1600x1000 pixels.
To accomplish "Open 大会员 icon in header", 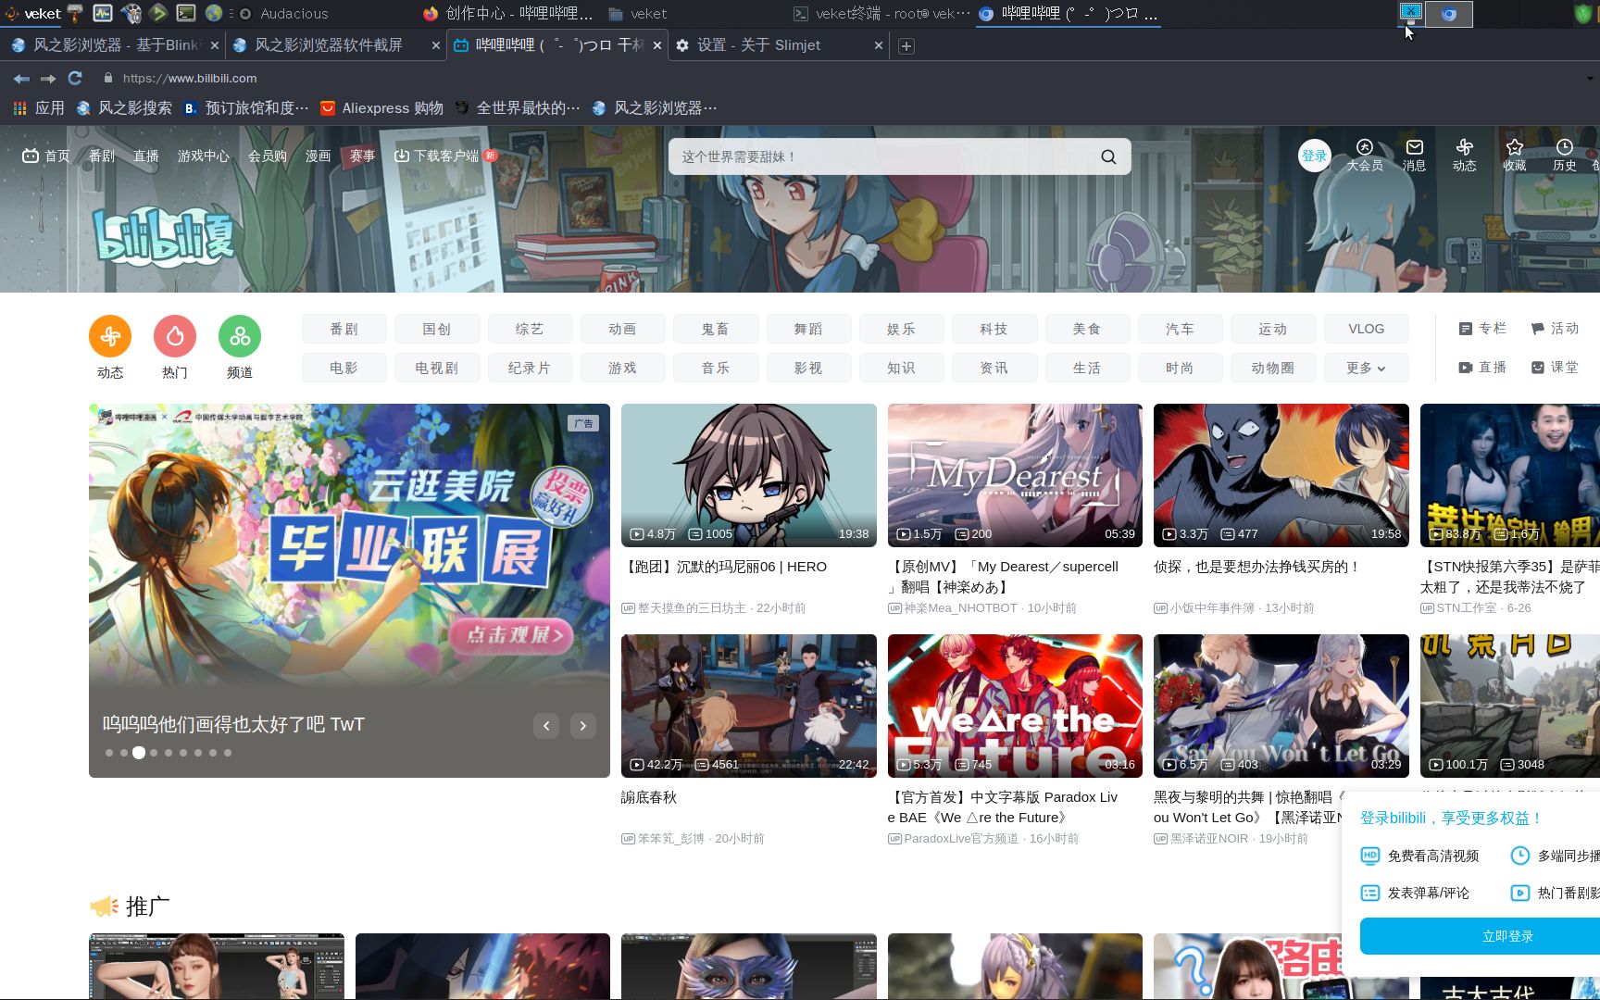I will (x=1365, y=155).
